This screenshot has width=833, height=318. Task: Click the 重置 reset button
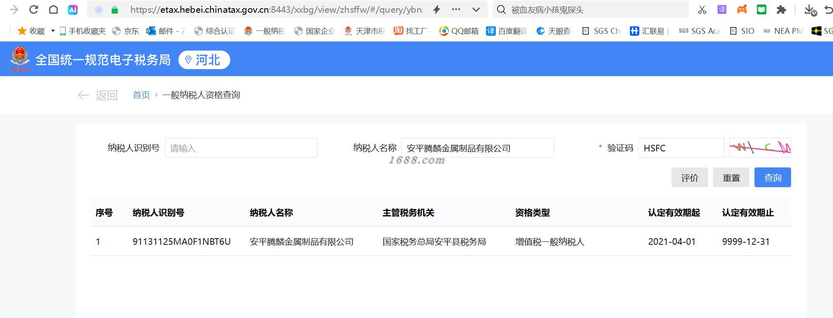coord(731,177)
